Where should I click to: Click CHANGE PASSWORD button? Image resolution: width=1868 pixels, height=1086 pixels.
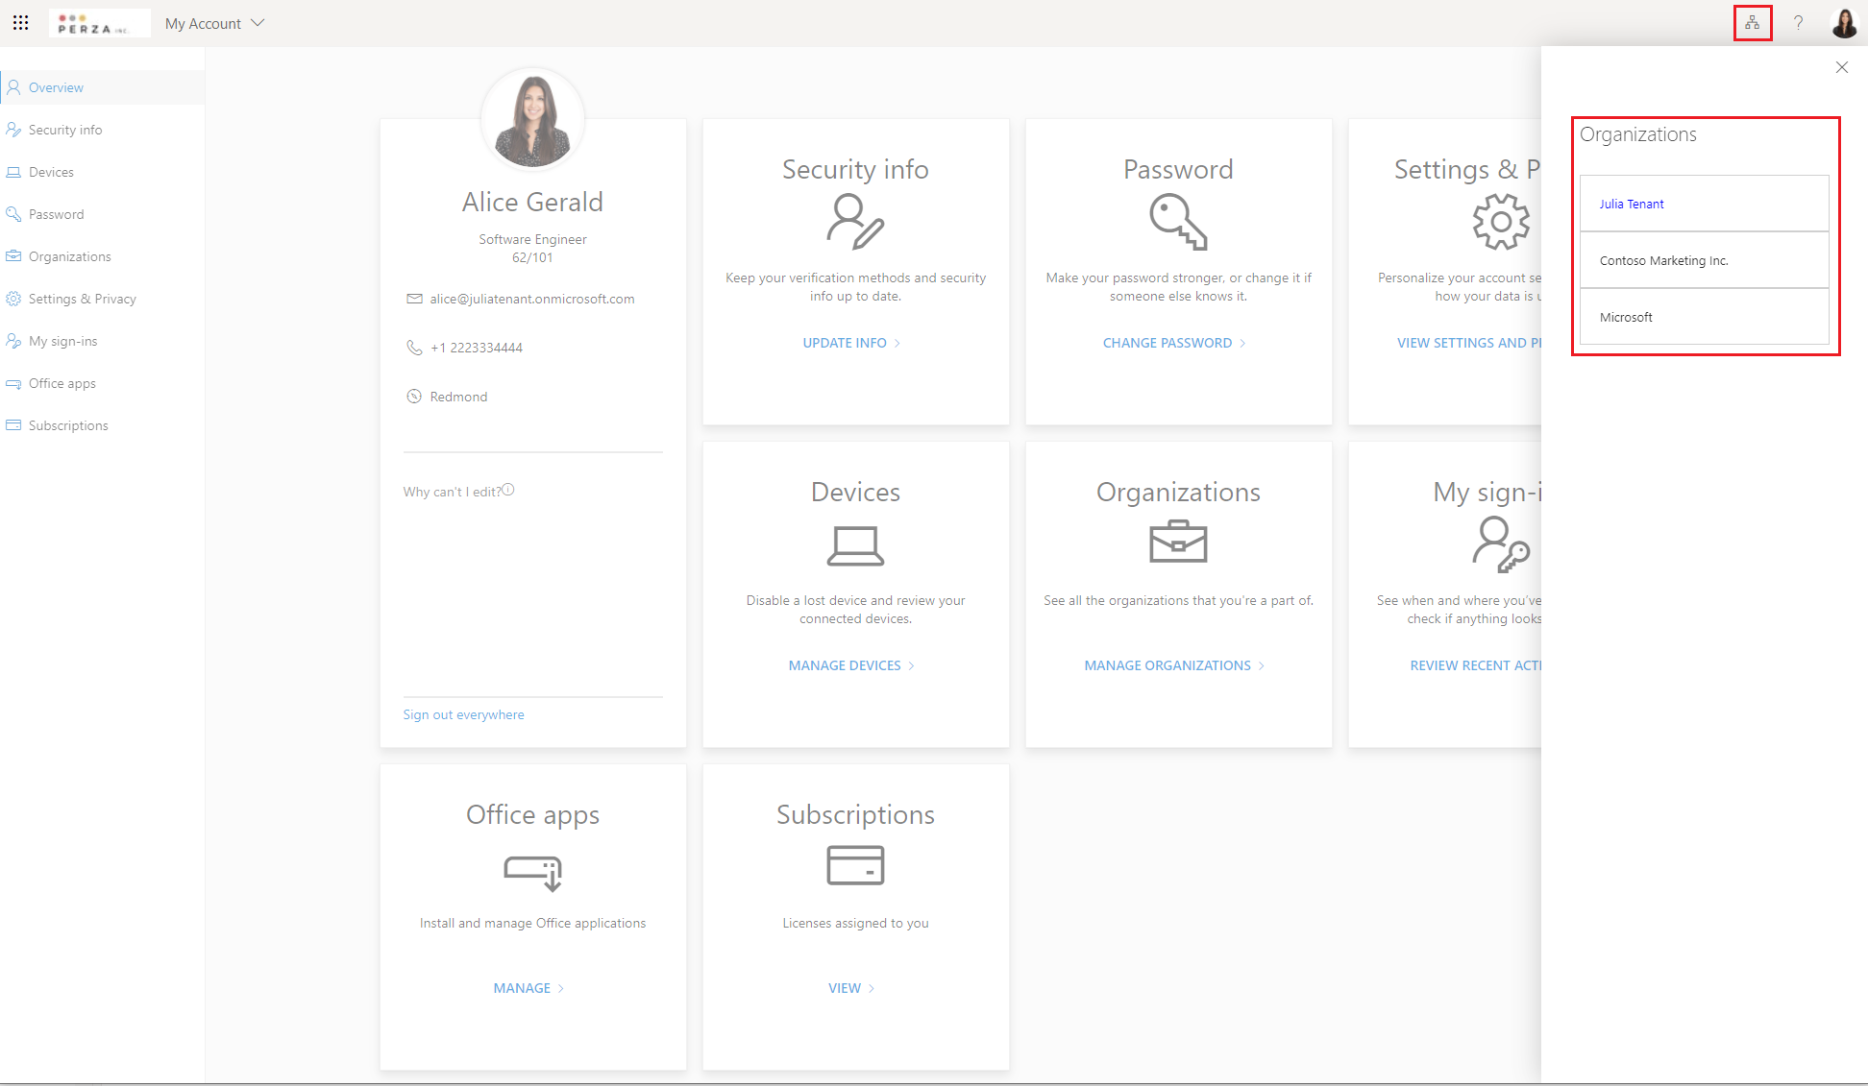click(x=1168, y=341)
